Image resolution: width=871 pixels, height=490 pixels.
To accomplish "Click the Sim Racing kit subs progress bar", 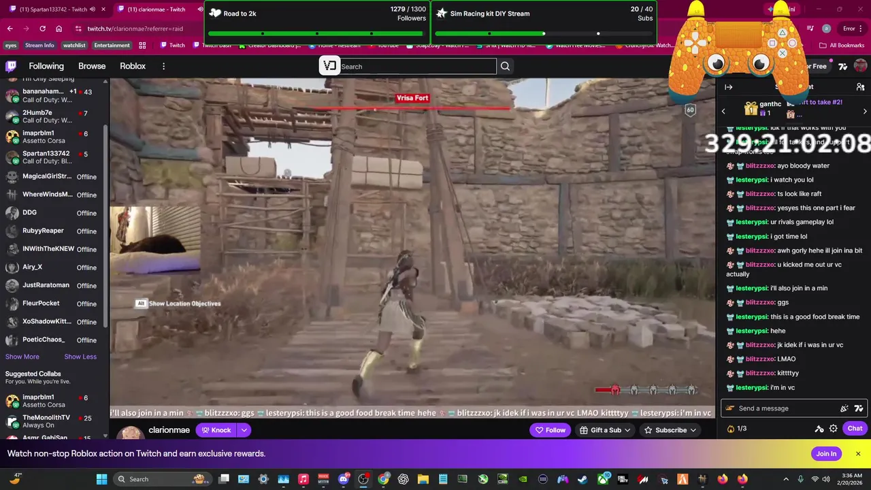I will click(x=543, y=33).
